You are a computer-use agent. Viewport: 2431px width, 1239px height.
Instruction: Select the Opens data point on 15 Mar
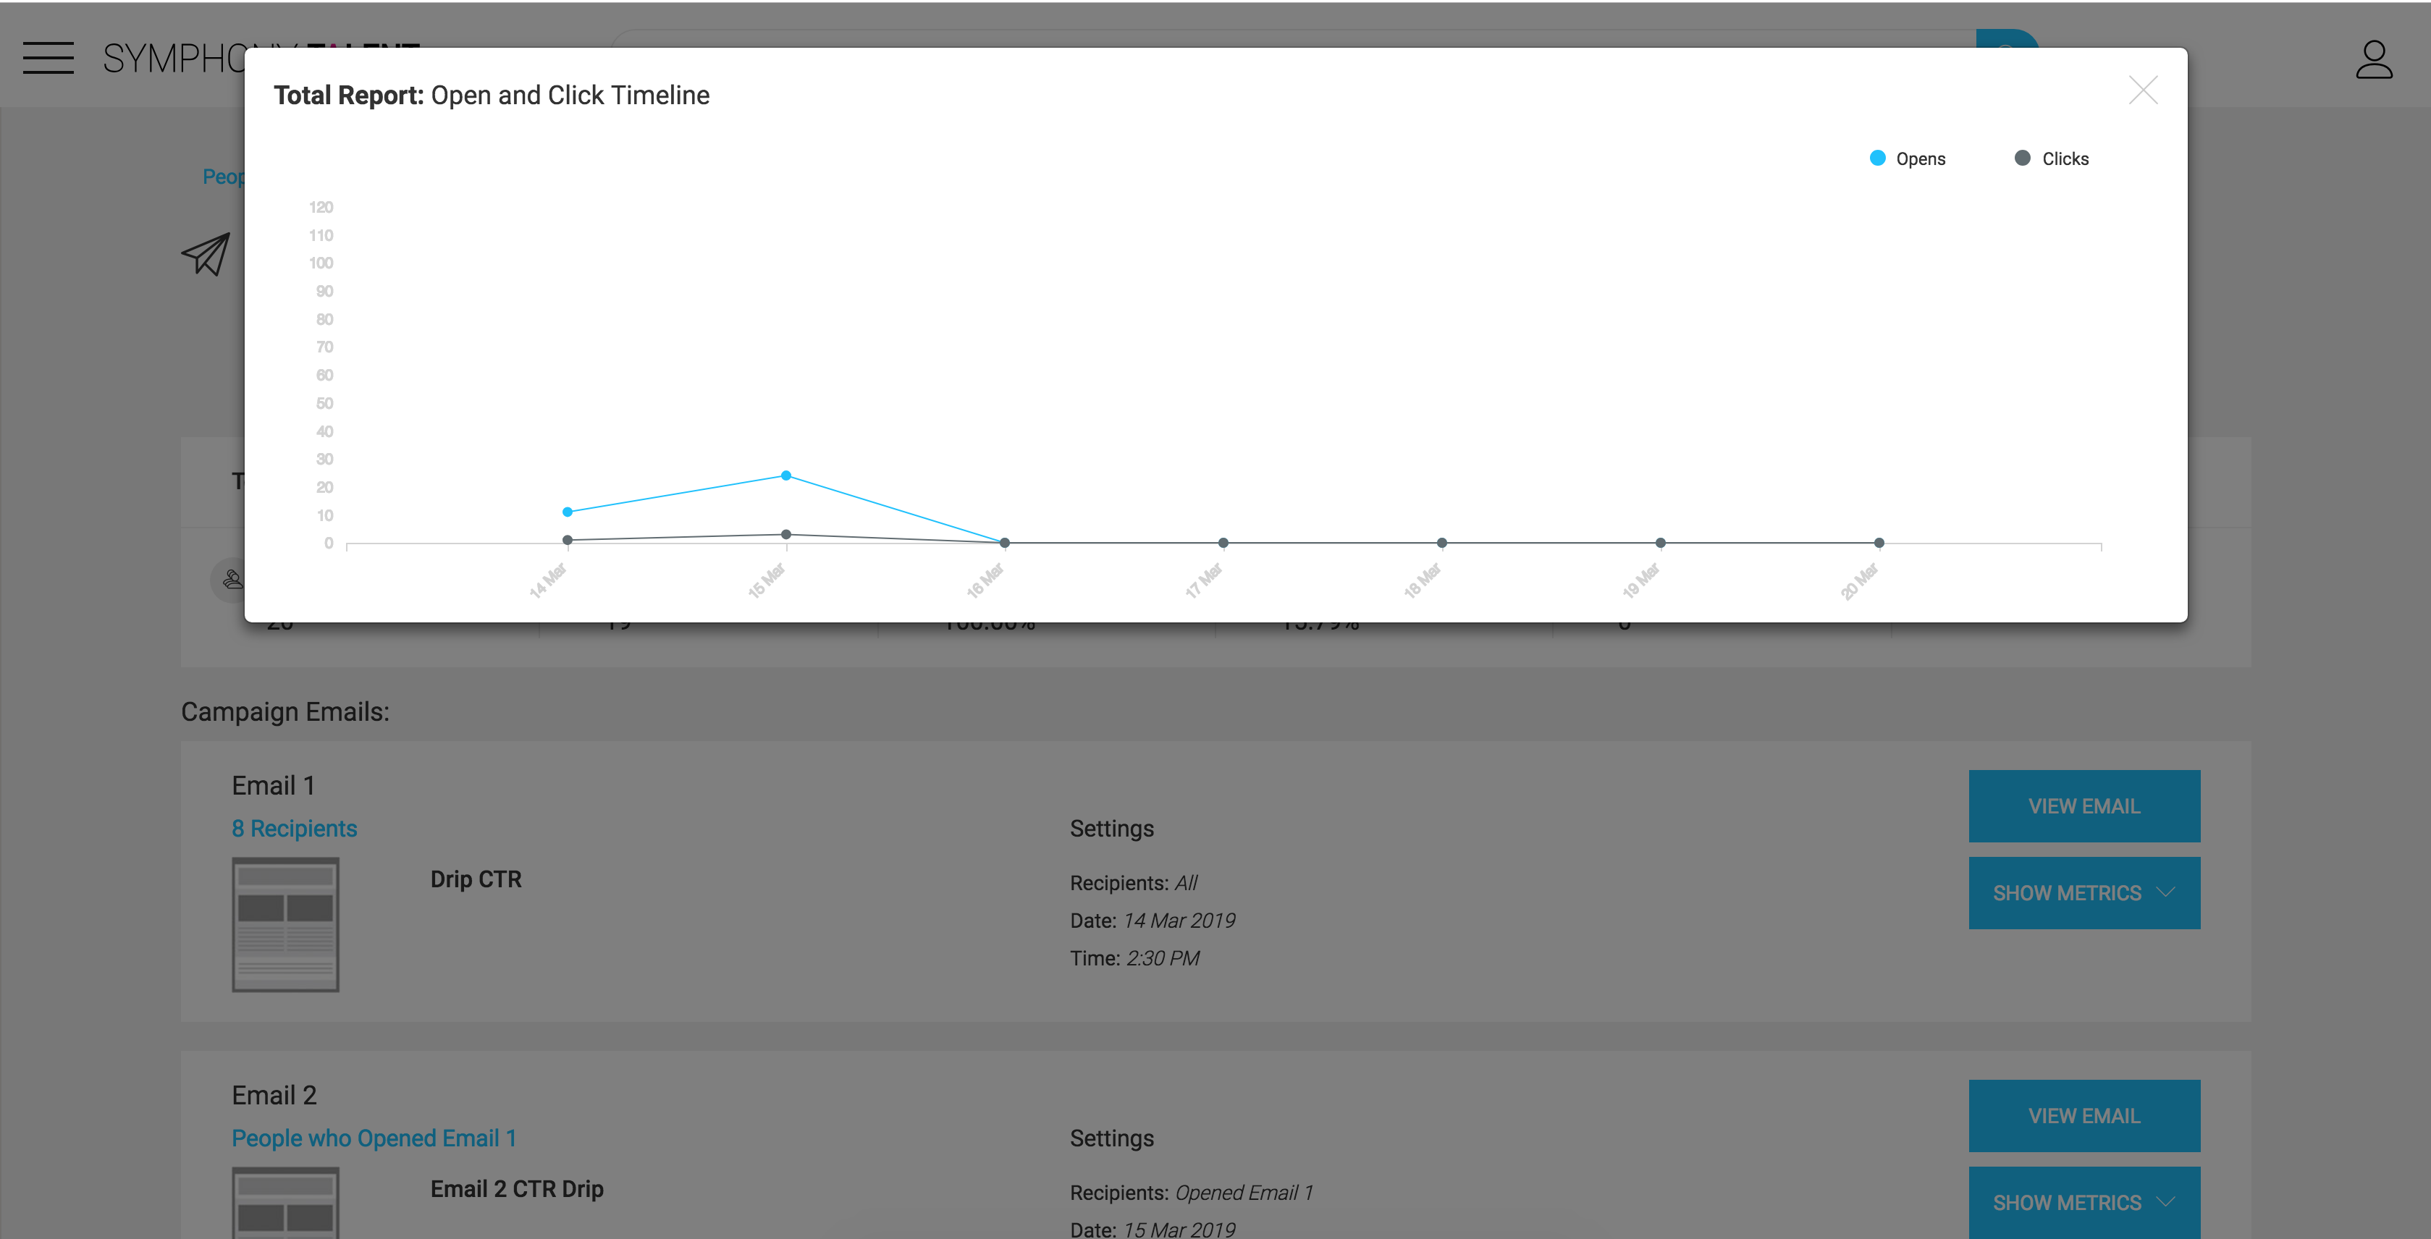click(786, 475)
